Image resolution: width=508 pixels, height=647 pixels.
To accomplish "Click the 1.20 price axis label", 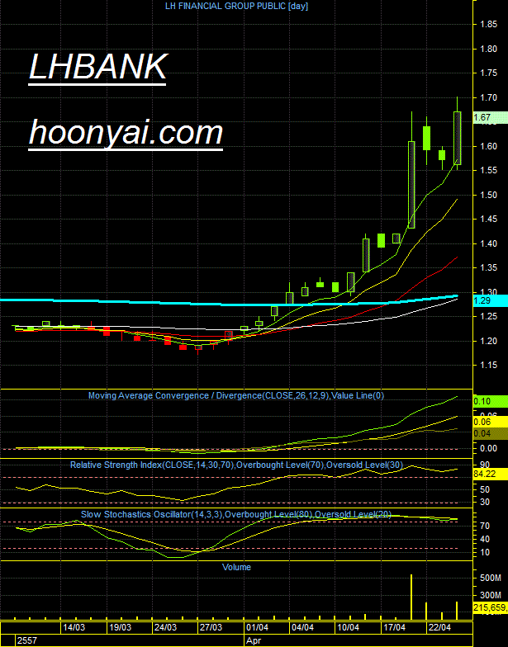I will tap(489, 342).
